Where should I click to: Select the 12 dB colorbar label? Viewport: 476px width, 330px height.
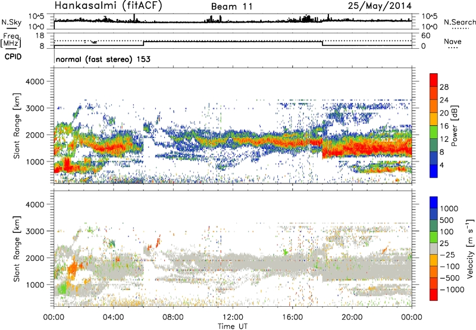click(444, 139)
